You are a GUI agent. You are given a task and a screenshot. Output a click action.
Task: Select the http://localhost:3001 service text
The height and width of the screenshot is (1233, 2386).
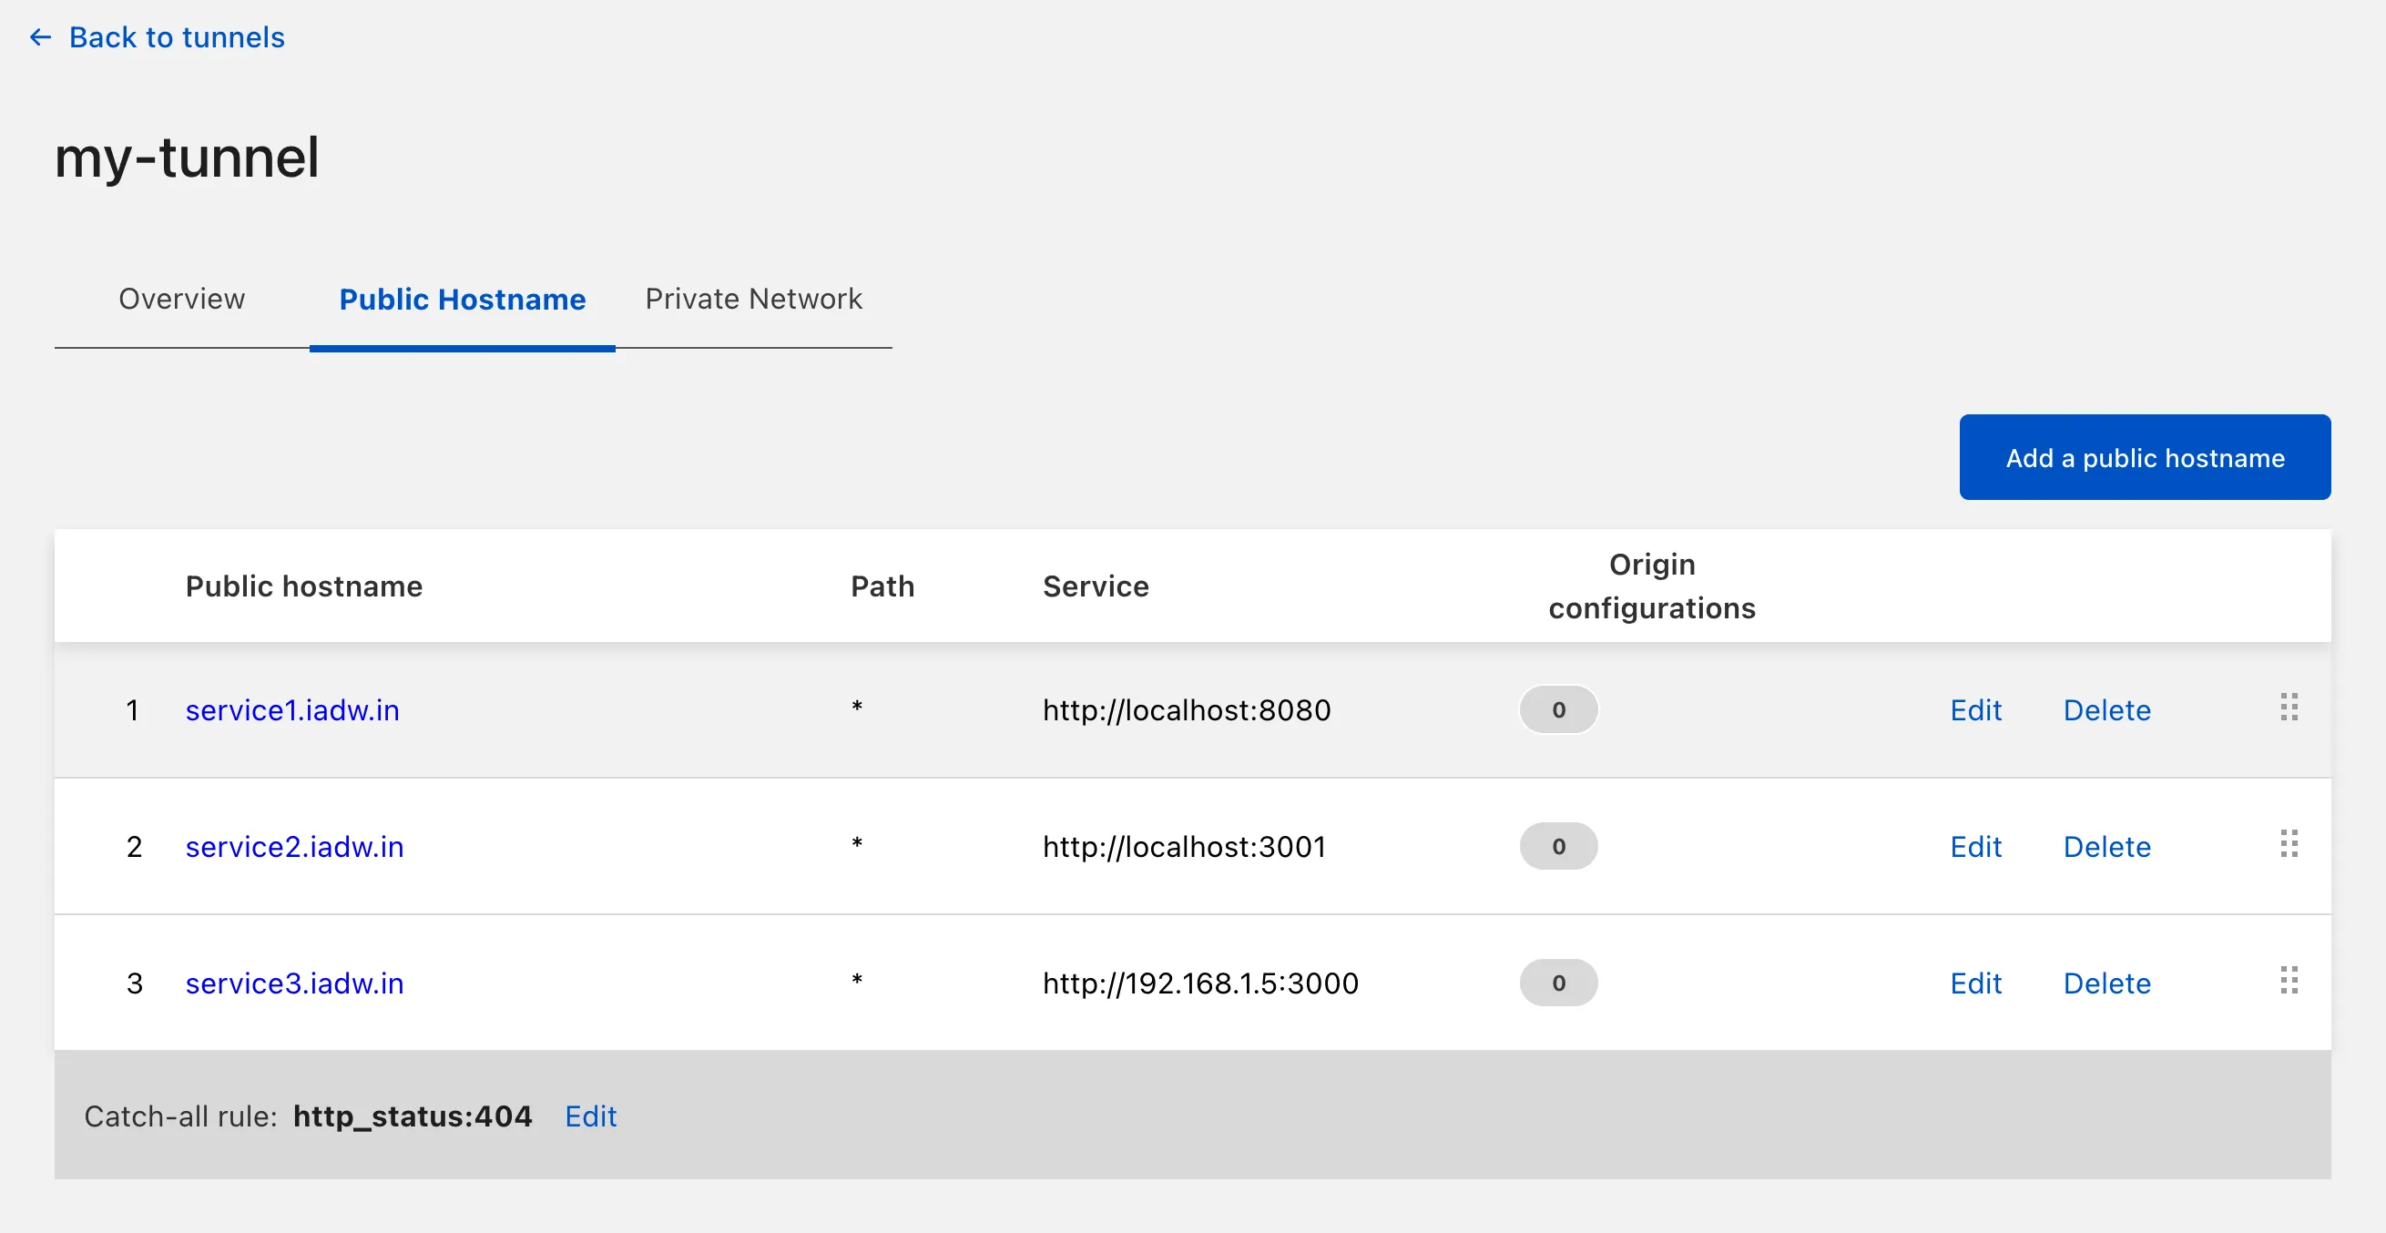(1184, 846)
